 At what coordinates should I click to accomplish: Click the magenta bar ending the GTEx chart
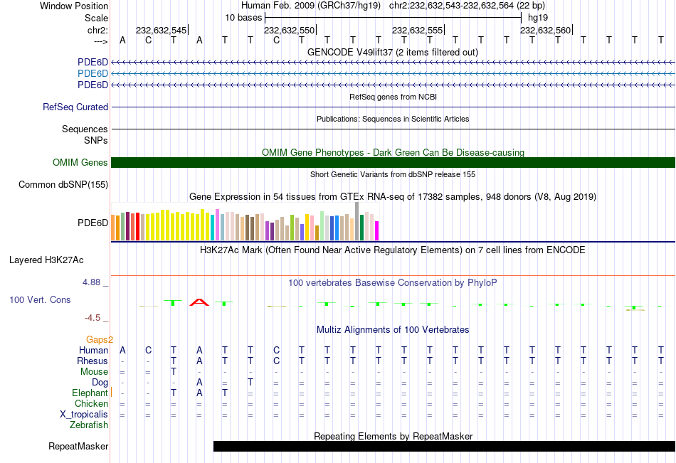tap(377, 230)
